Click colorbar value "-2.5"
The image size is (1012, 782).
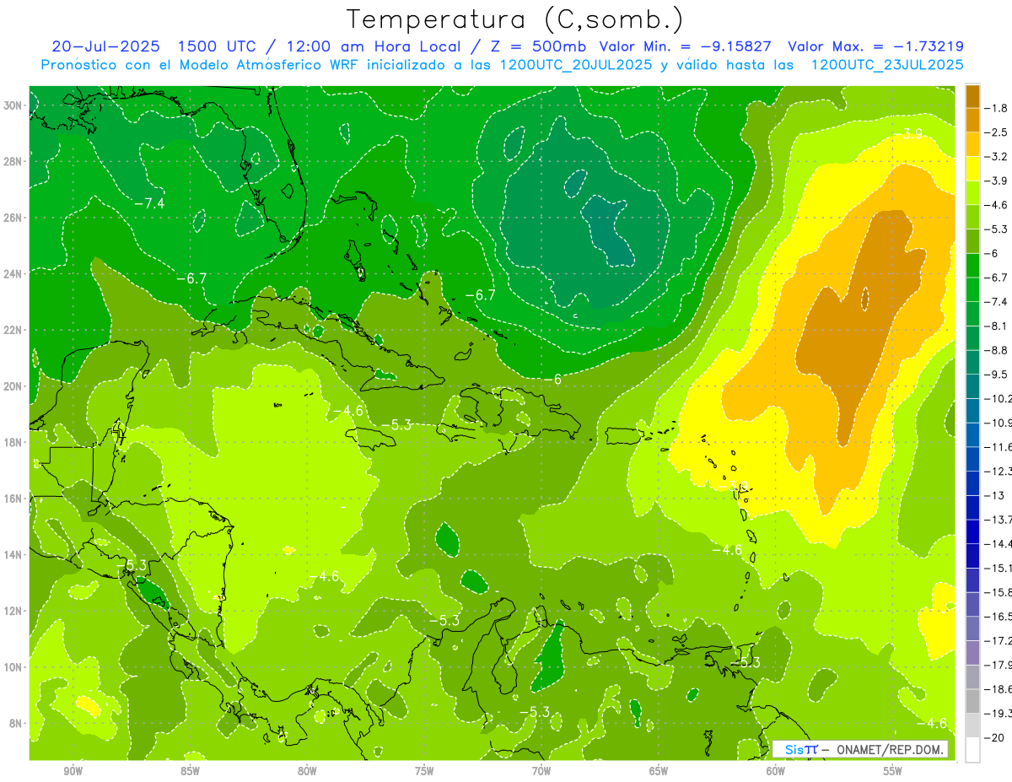tap(995, 132)
